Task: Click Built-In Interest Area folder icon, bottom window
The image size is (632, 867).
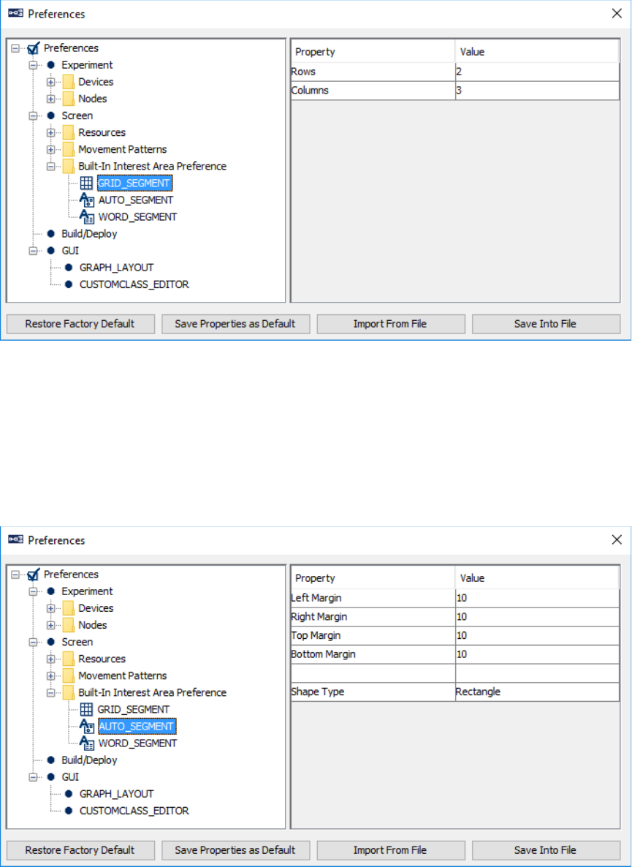Action: (x=69, y=693)
